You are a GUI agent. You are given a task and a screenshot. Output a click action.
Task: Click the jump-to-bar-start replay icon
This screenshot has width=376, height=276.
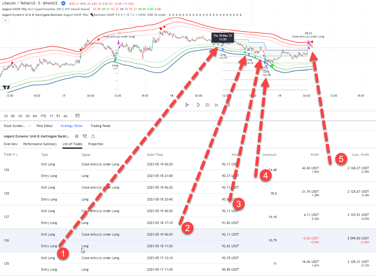point(188,105)
